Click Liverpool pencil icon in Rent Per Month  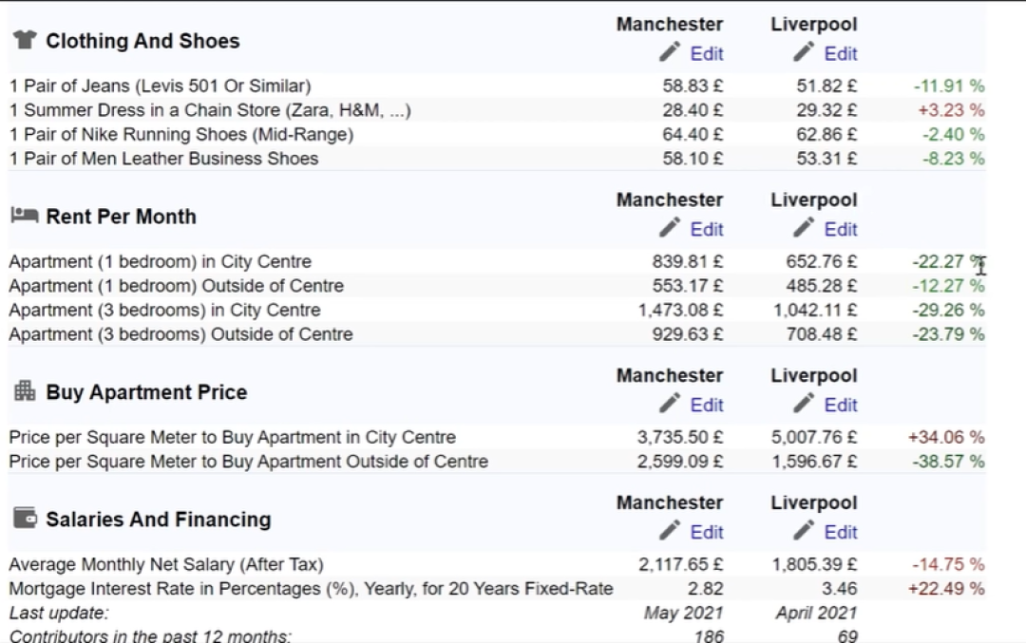805,228
